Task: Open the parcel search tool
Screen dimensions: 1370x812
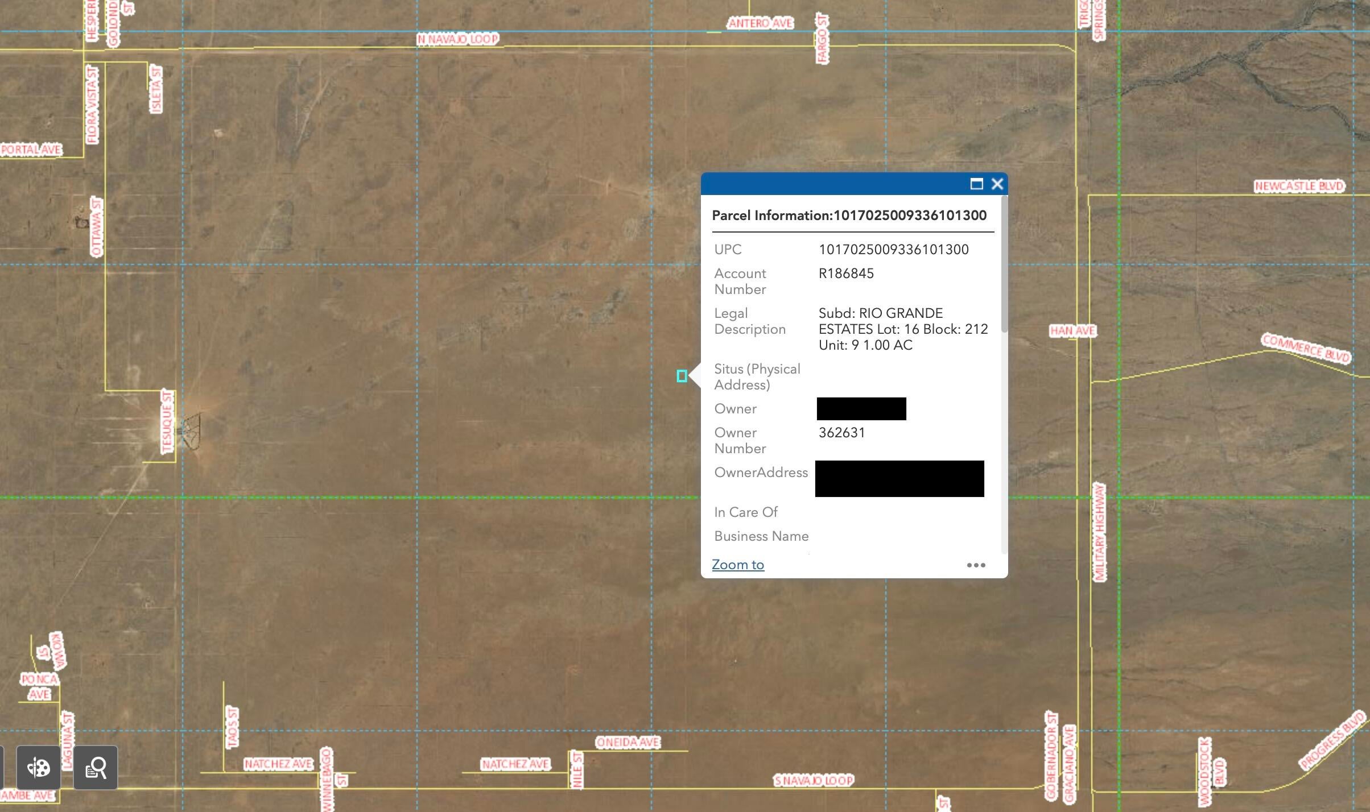Action: point(96,768)
